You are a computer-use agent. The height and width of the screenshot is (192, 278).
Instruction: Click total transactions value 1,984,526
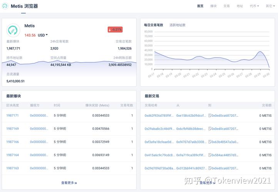coord(125,48)
